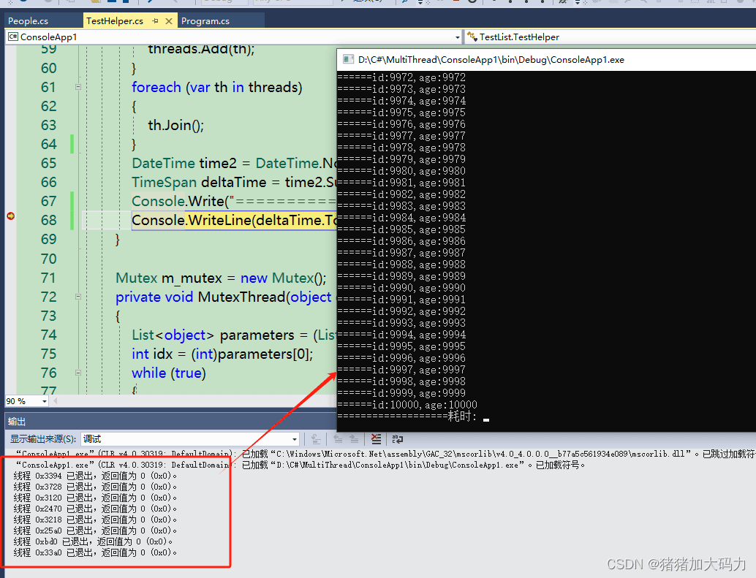756x578 pixels.
Task: Click the console window title icon
Action: click(x=347, y=59)
